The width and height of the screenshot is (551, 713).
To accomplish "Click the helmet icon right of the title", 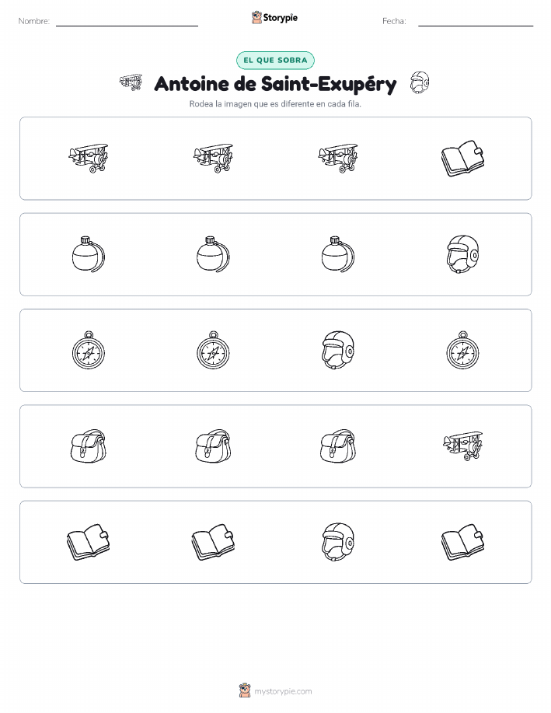I will click(420, 82).
